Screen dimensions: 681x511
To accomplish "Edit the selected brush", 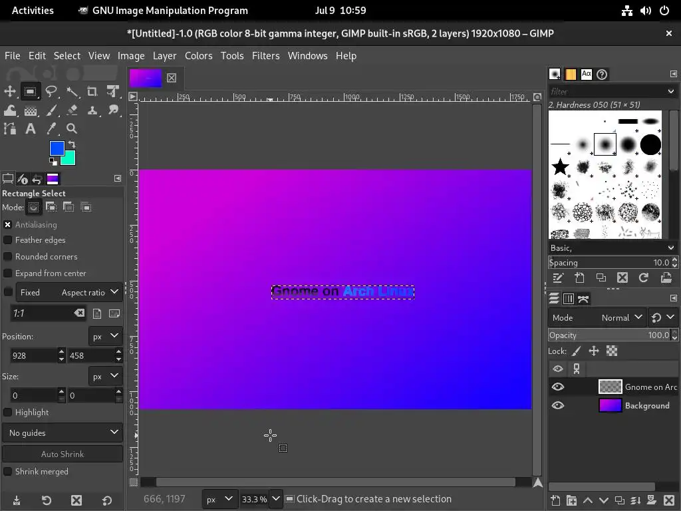I will [558, 277].
